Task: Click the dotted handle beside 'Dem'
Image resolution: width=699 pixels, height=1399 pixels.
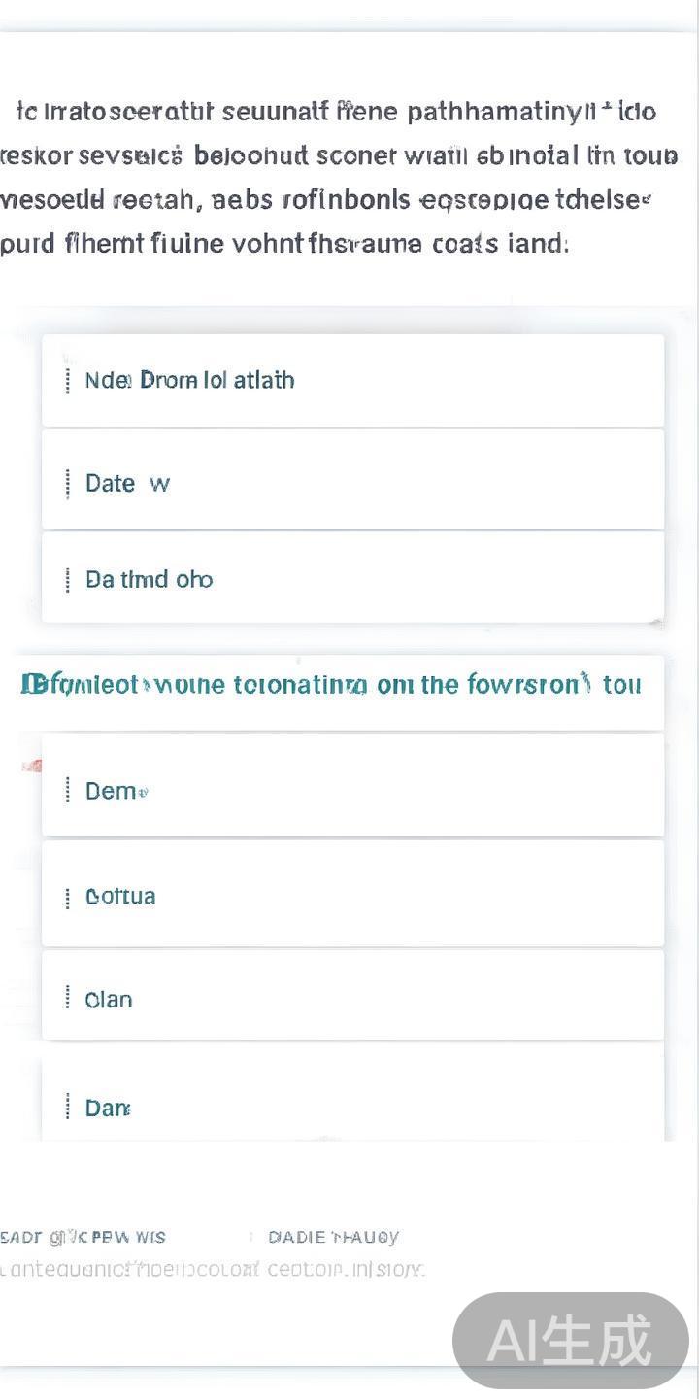Action: 67,791
